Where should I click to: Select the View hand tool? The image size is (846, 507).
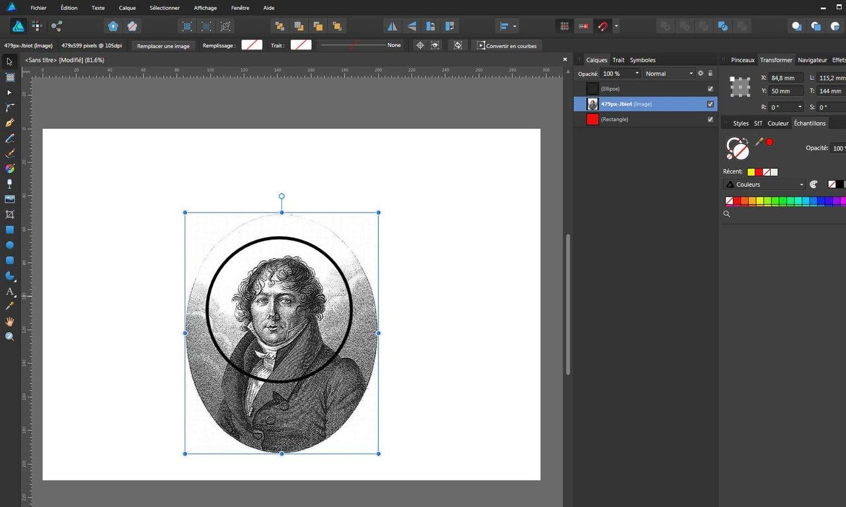point(10,321)
